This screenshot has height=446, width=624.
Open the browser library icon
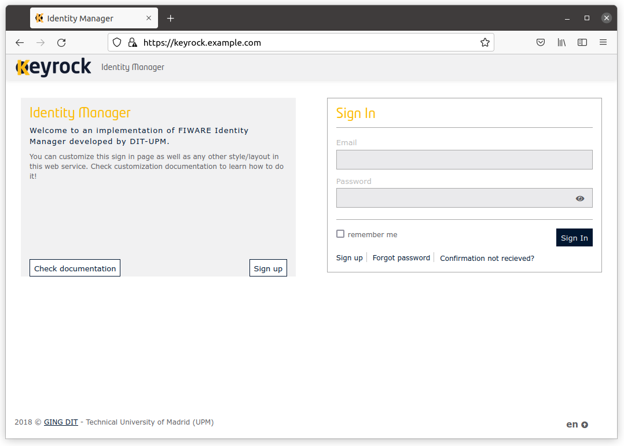pos(561,42)
